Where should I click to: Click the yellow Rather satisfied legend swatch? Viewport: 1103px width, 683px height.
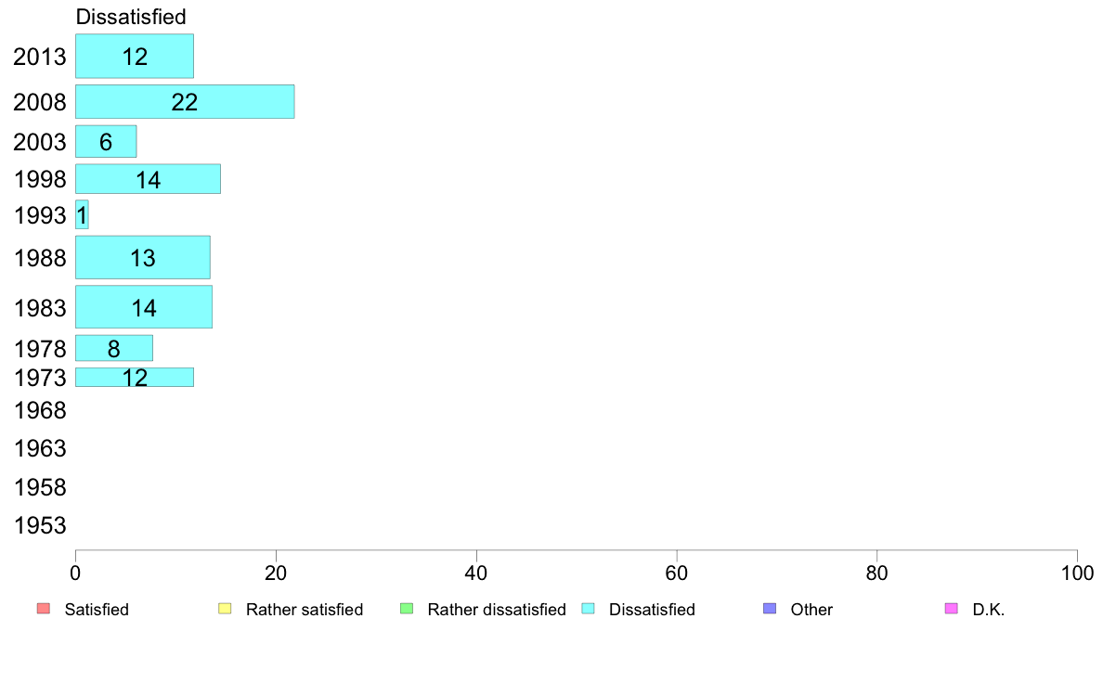(x=225, y=609)
